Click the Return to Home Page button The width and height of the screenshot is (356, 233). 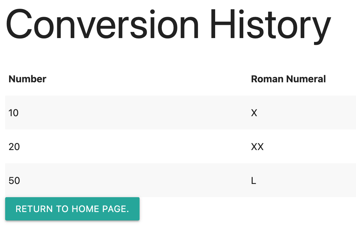pos(72,209)
